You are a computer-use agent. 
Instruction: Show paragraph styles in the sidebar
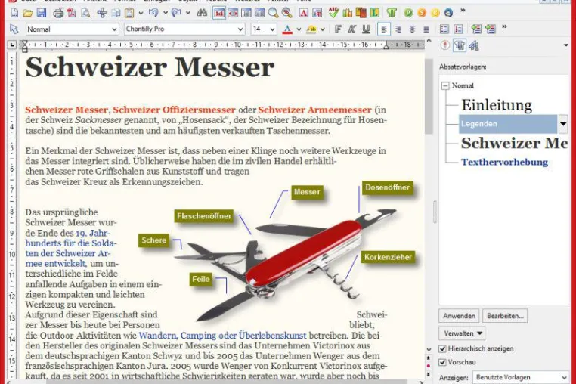[459, 45]
